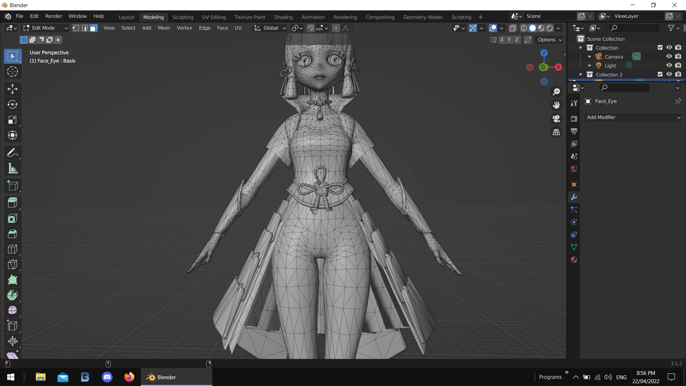Image resolution: width=686 pixels, height=386 pixels.
Task: Hide the Camera object in outliner
Action: click(669, 56)
